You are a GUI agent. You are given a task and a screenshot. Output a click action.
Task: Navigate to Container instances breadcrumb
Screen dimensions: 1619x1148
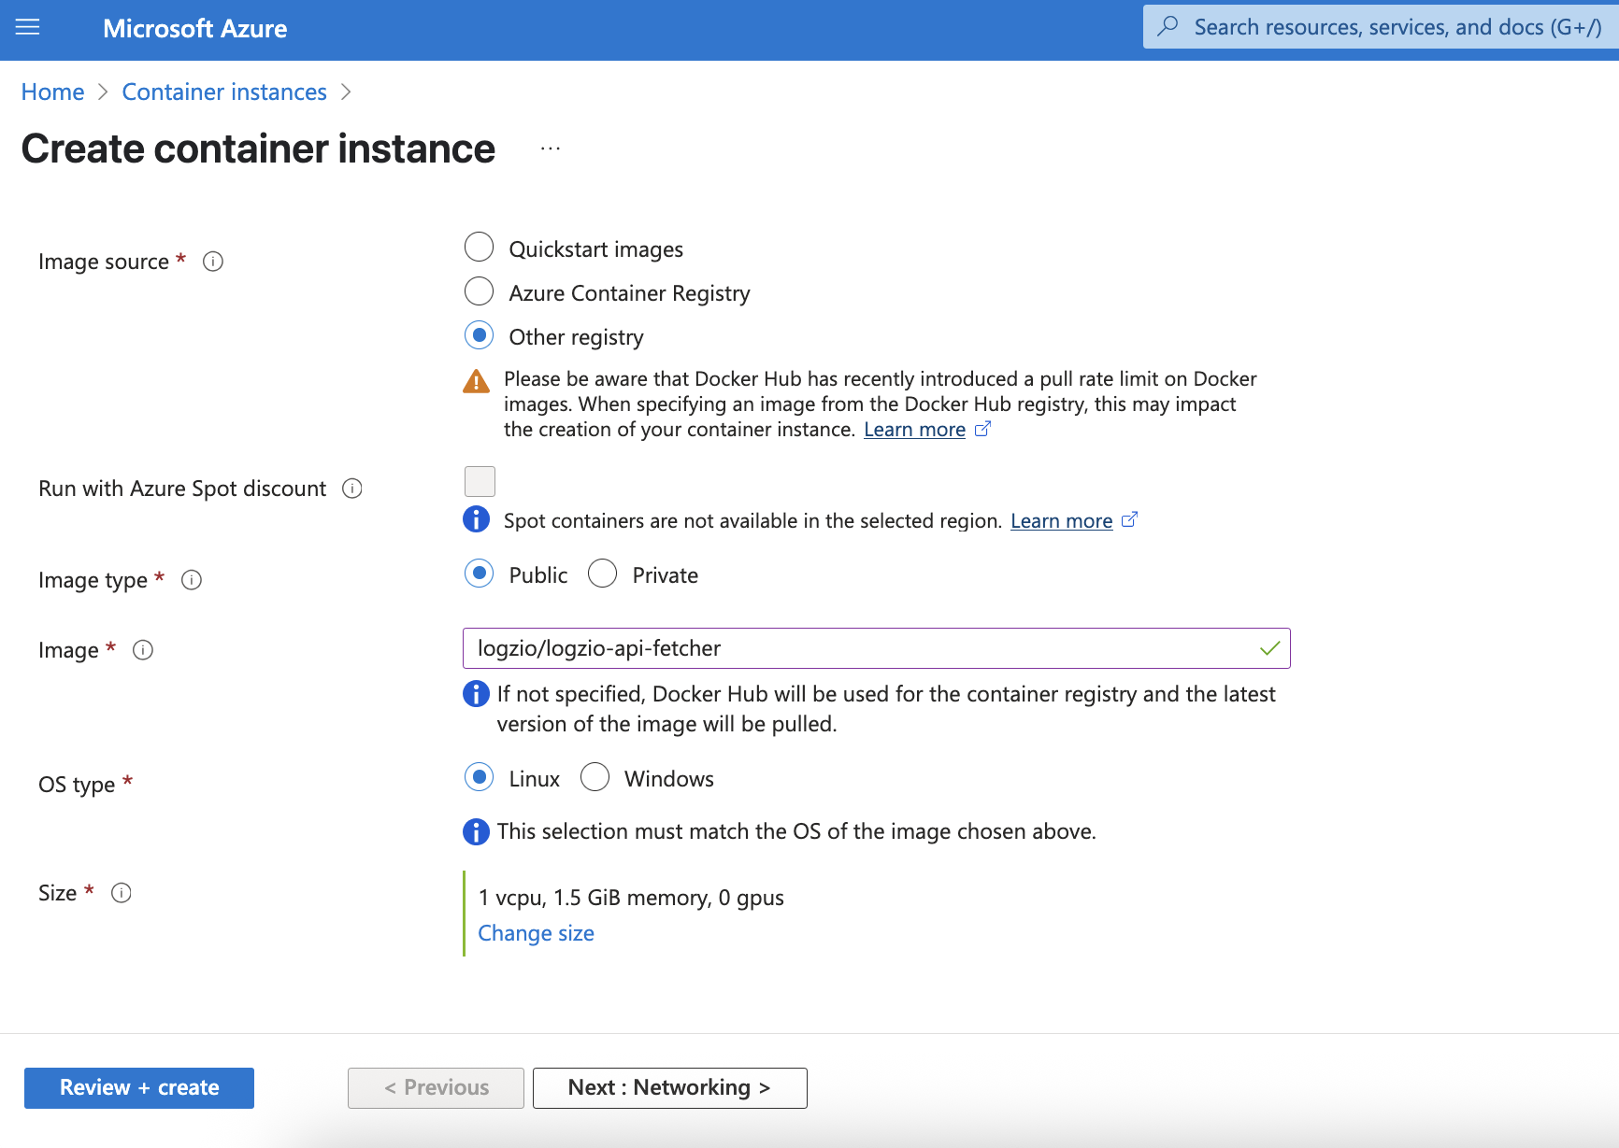[x=224, y=92]
